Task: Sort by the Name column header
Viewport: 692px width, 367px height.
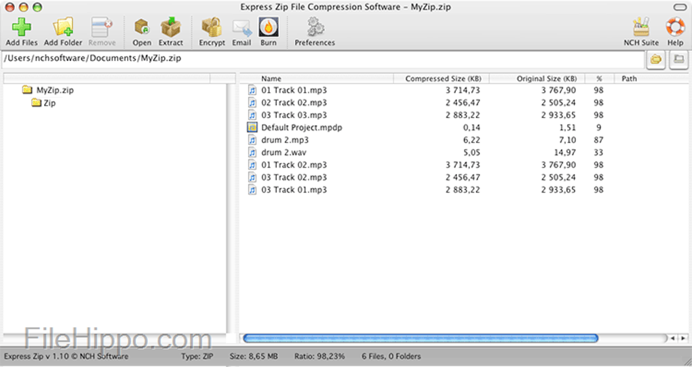Action: 316,79
